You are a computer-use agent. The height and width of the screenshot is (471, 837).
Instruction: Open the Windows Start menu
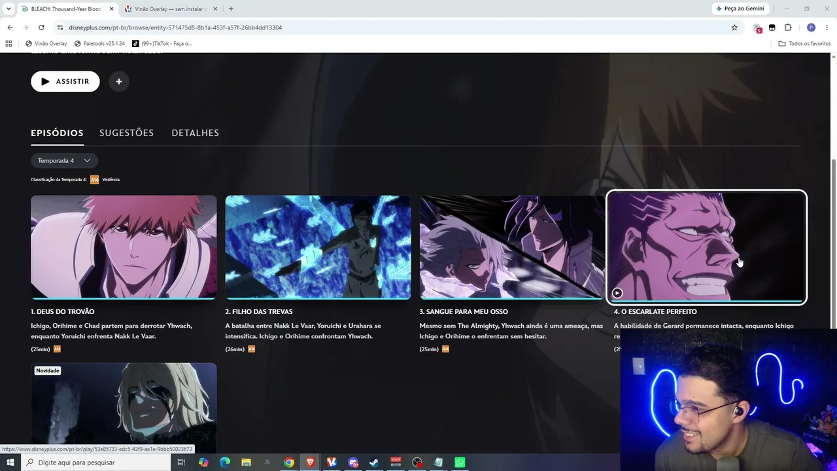10,462
